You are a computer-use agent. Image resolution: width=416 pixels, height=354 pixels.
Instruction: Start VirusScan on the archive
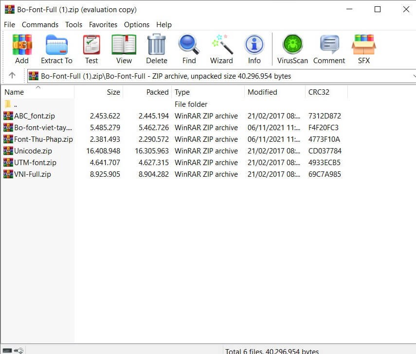coord(292,49)
